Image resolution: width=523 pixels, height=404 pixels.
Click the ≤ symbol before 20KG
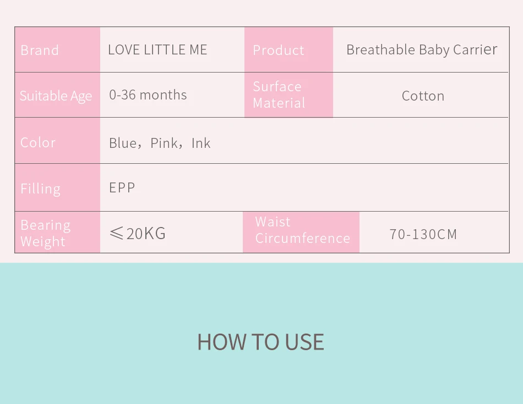click(x=116, y=234)
